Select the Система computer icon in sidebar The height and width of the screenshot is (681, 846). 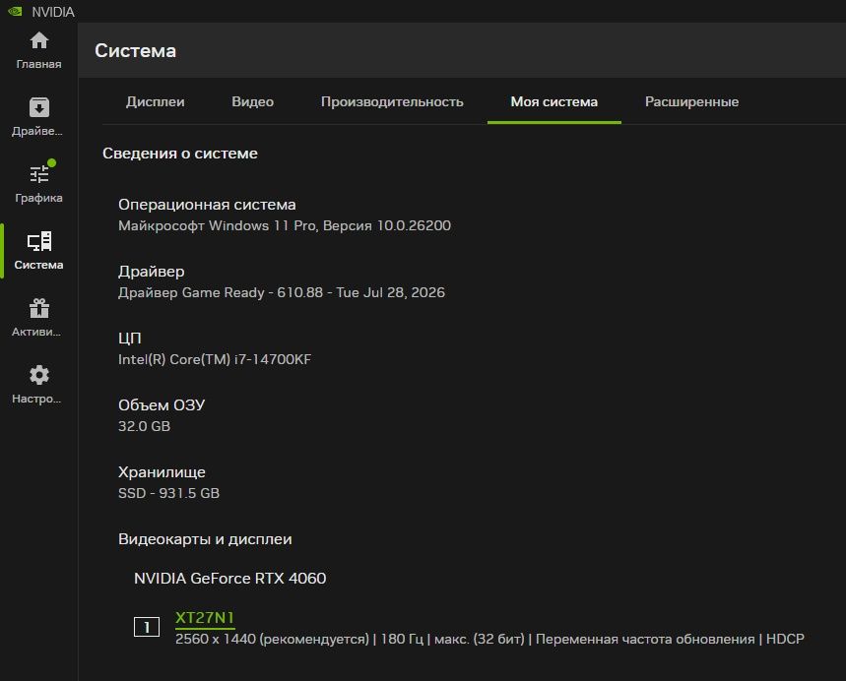[x=38, y=241]
